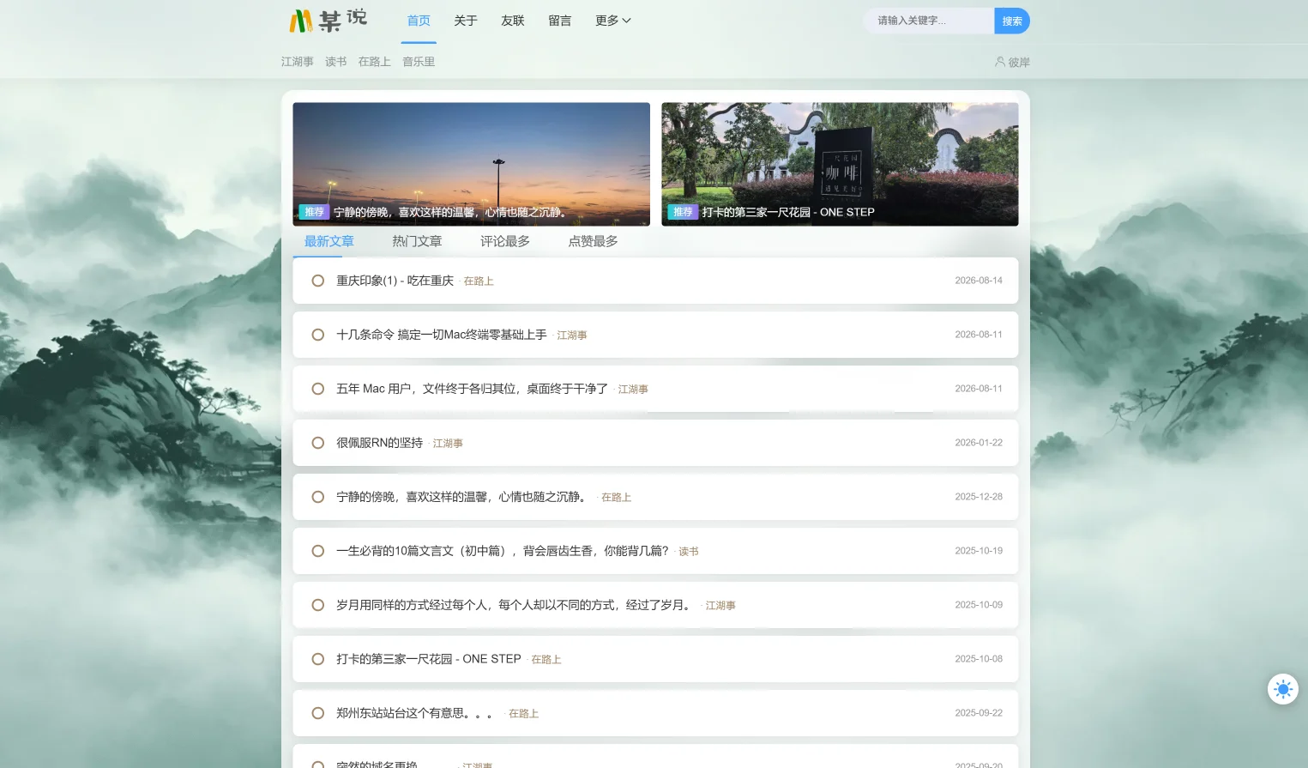Viewport: 1308px width, 768px height.
Task: Open the 江湖事 category in sub-navigation
Action: coord(298,62)
